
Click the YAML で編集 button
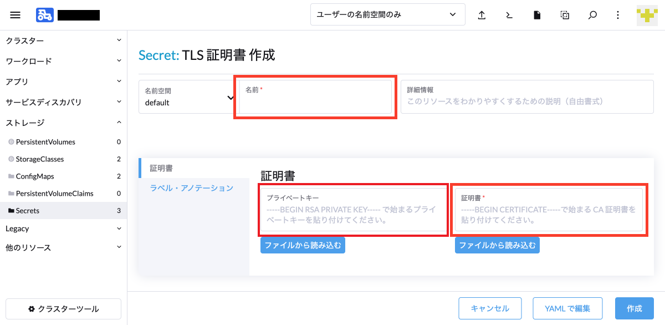click(567, 308)
